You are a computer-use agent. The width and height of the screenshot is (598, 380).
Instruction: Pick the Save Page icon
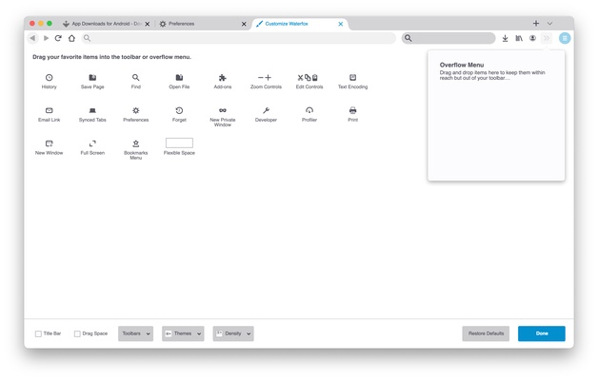coord(92,78)
